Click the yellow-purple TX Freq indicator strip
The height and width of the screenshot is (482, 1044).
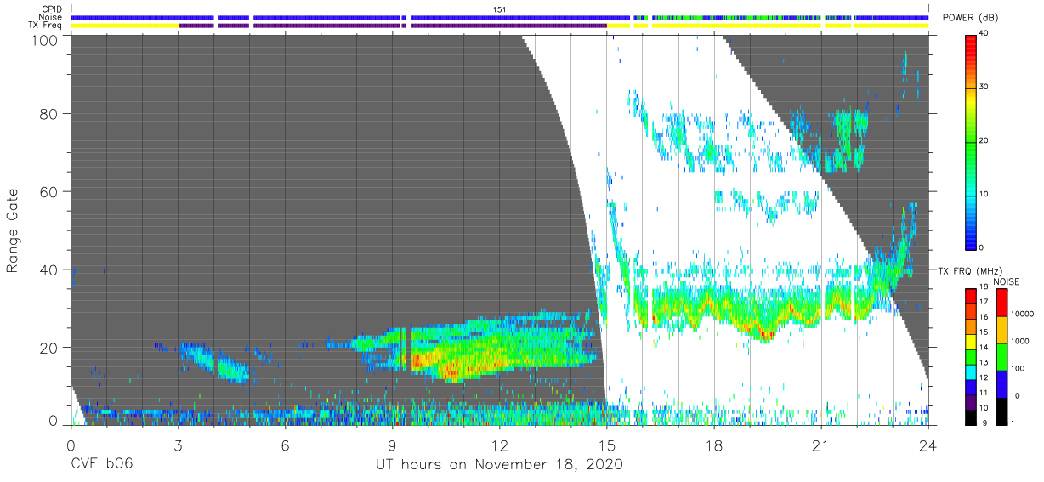[500, 26]
